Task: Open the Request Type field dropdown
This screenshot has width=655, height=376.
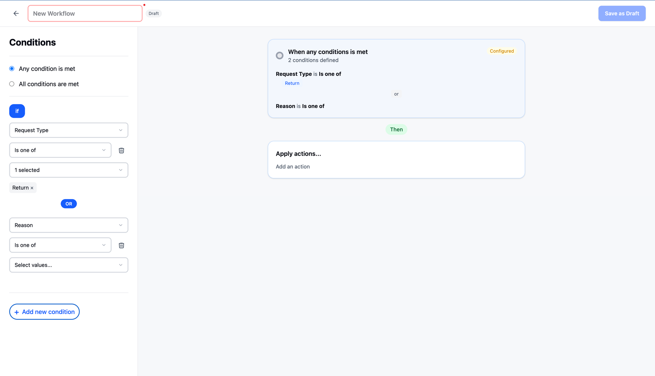Action: pos(69,130)
